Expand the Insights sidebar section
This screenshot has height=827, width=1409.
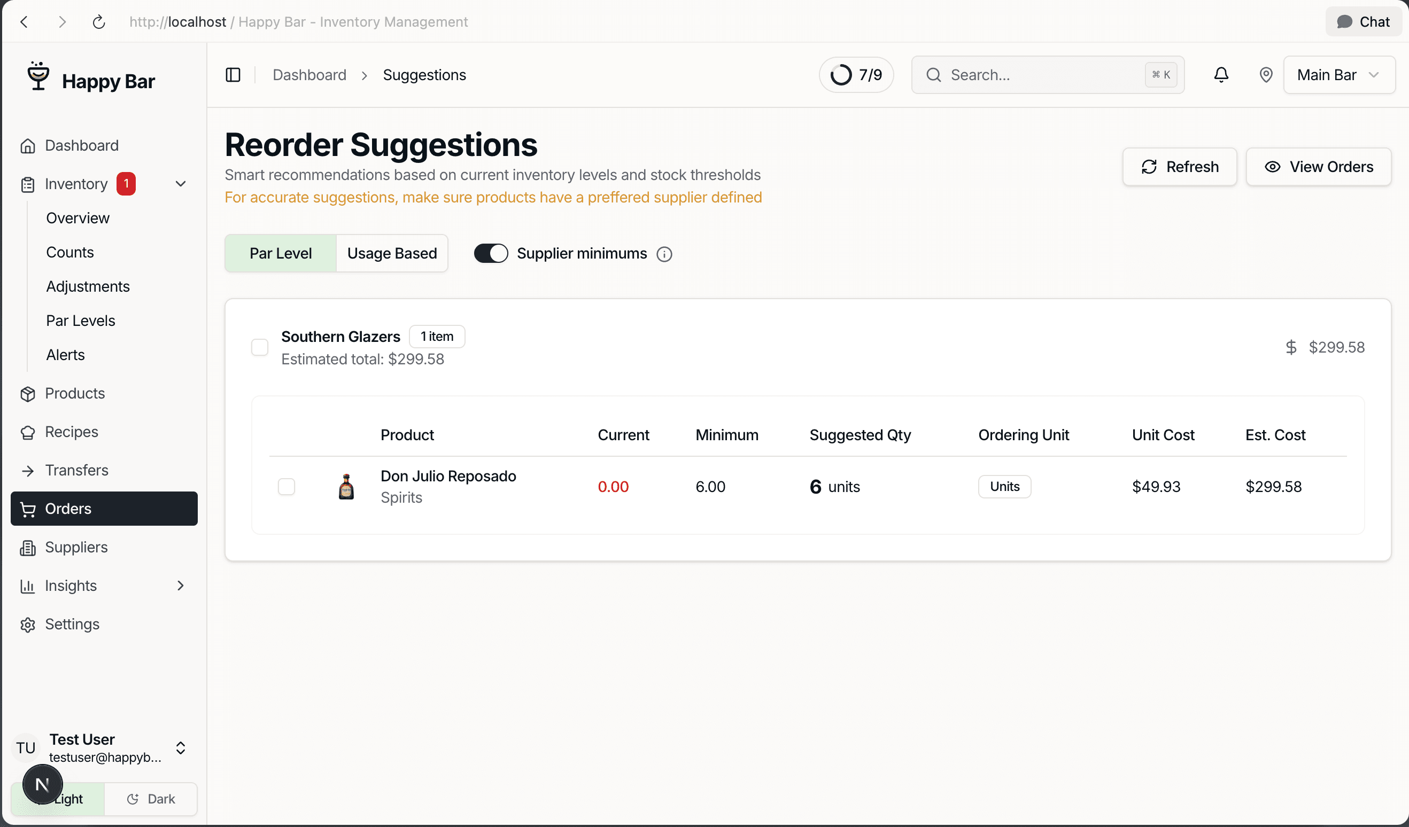coord(180,586)
